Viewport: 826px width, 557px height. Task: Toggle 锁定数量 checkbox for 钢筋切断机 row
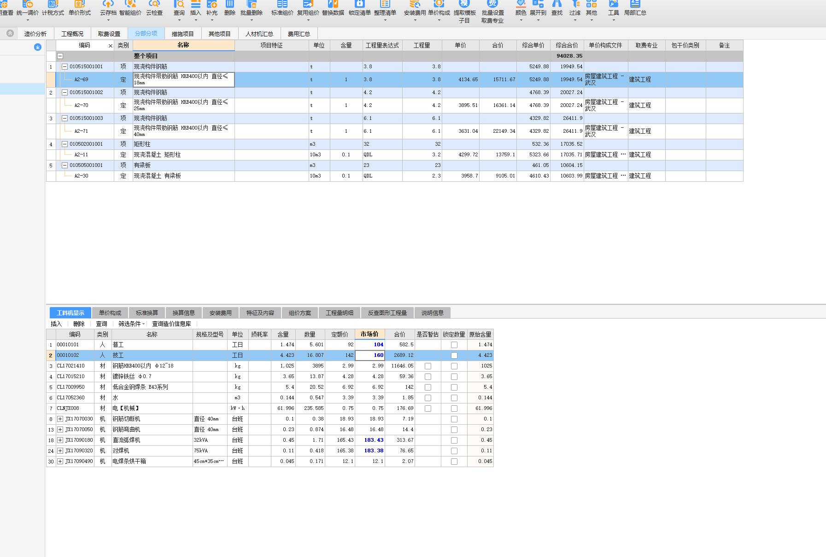click(454, 419)
